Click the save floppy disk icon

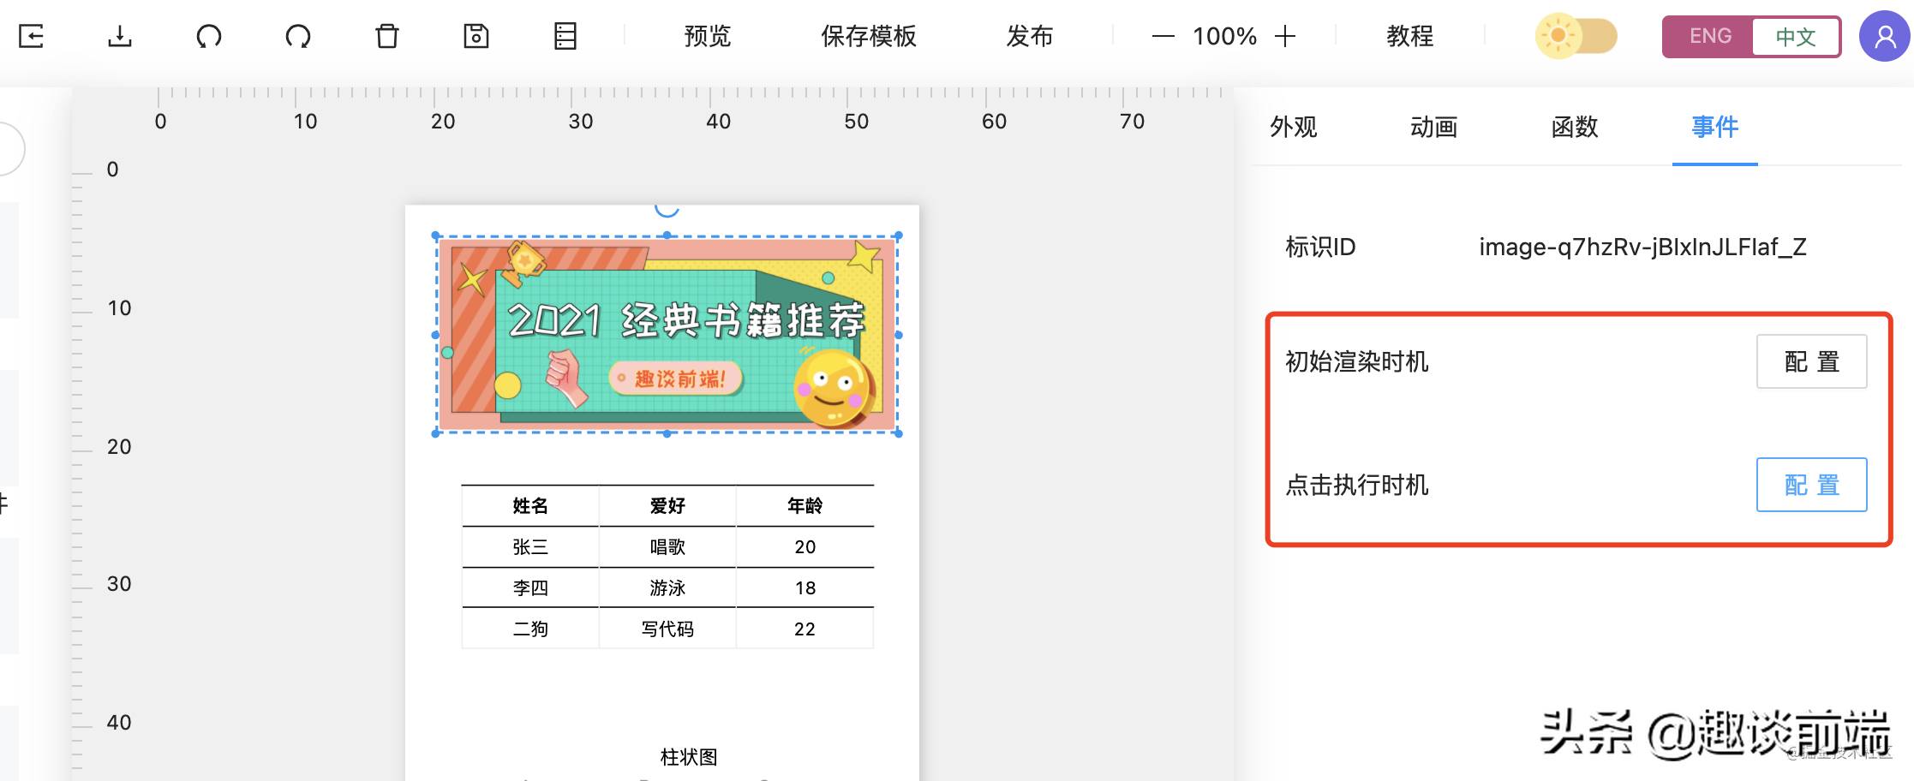pos(476,36)
